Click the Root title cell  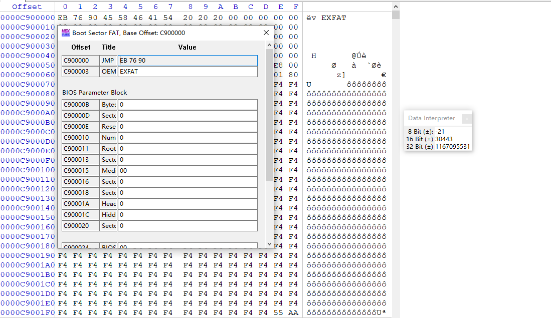pos(109,148)
